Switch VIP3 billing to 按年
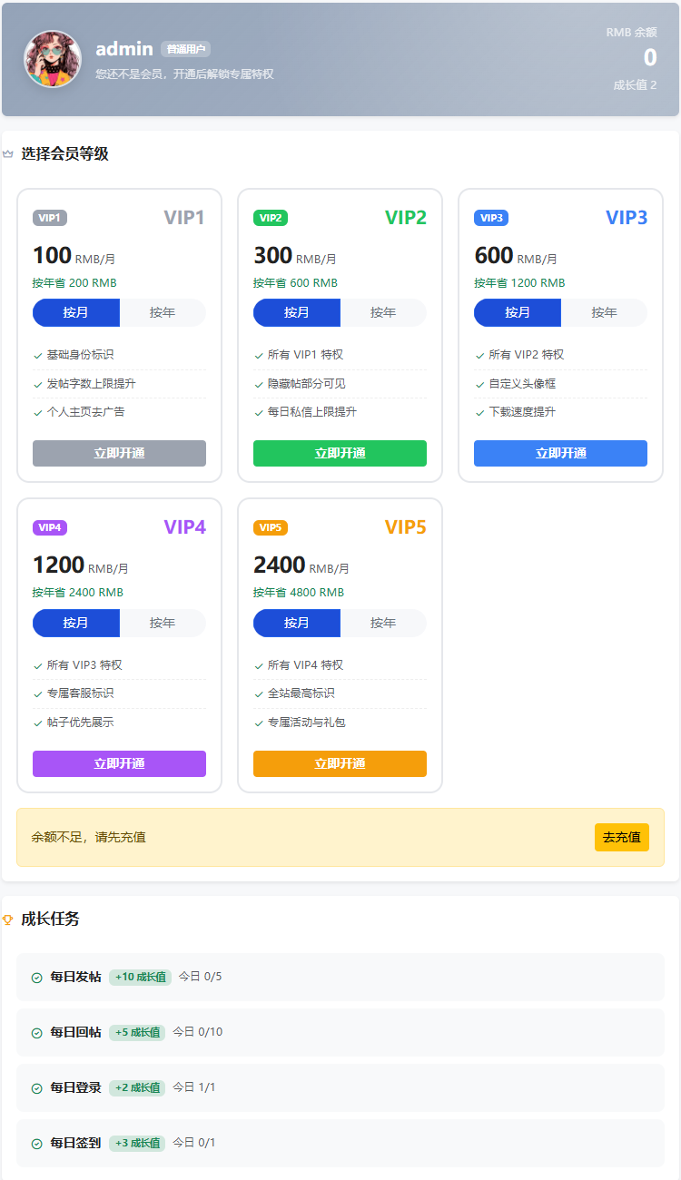 604,312
